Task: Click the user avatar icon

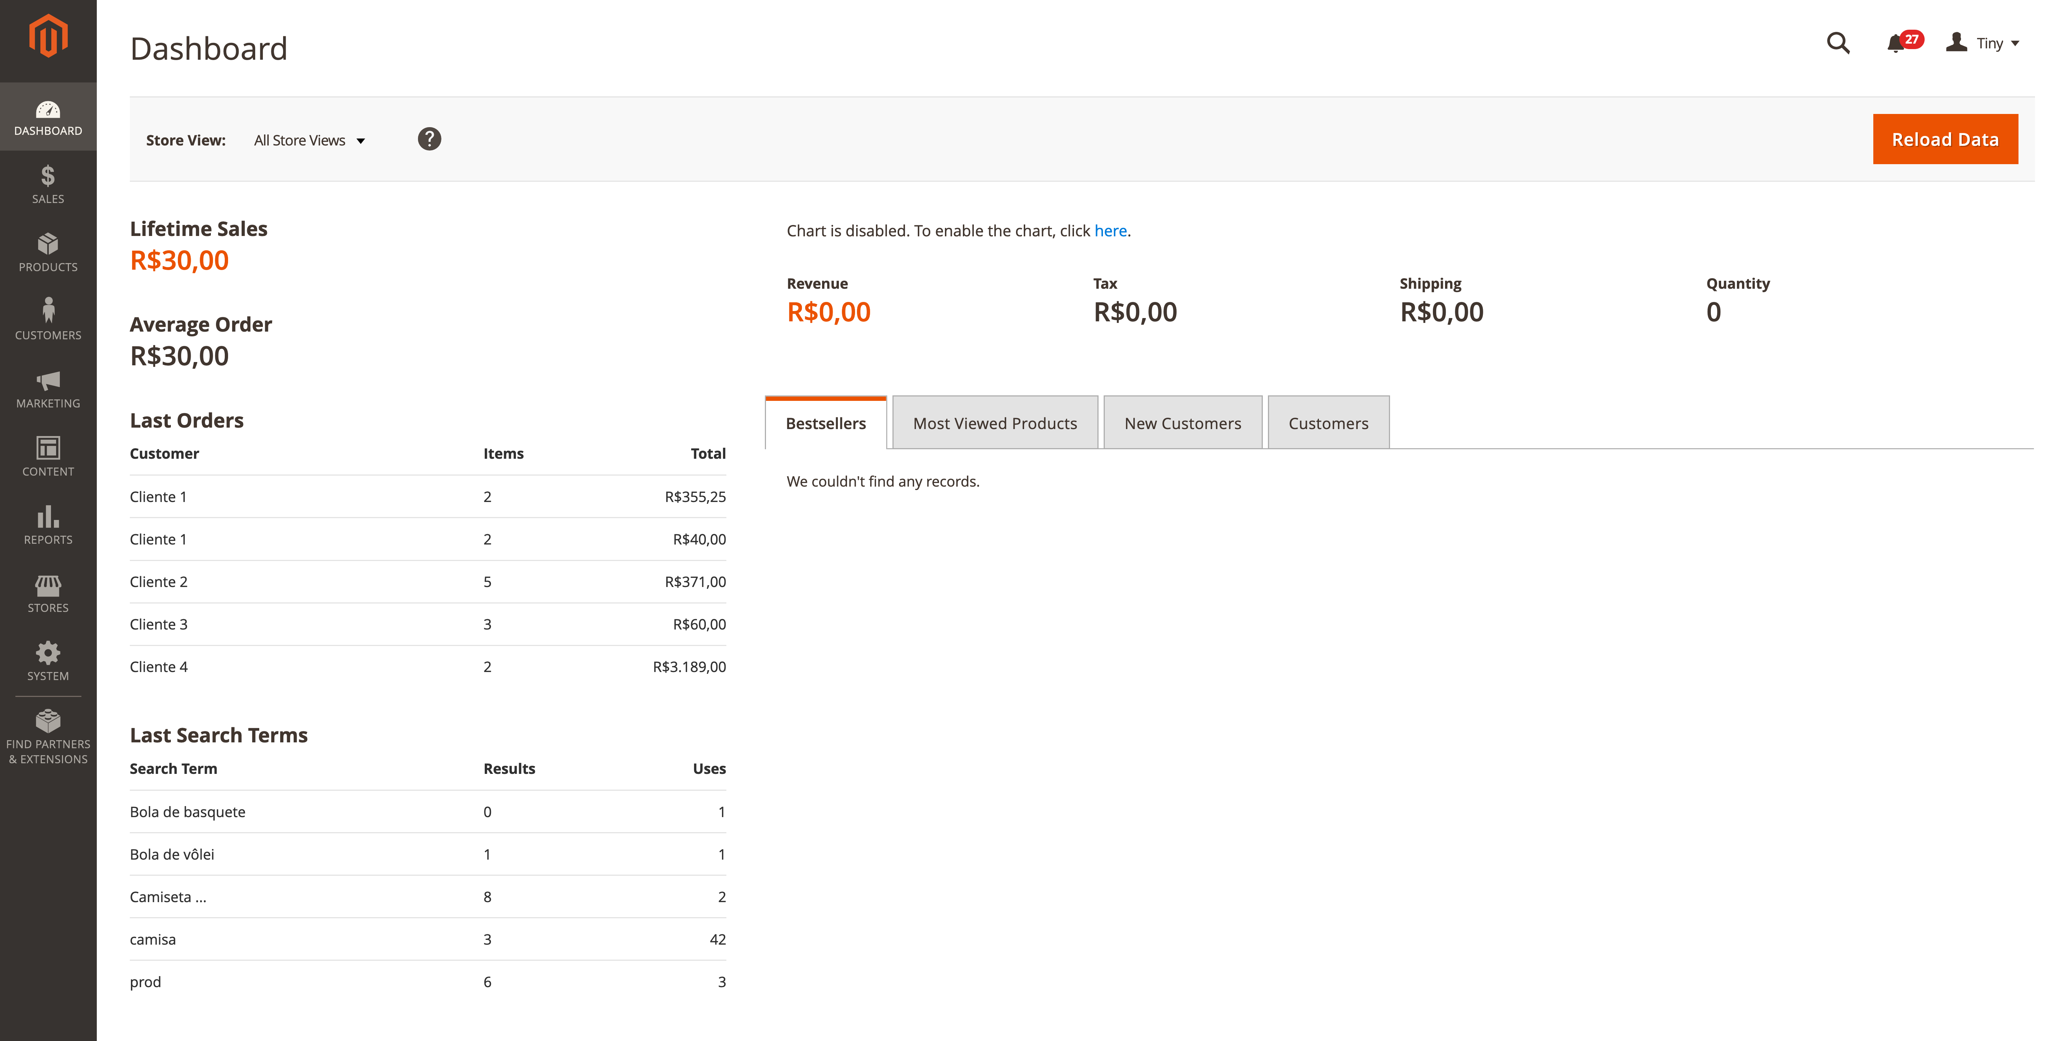Action: click(1957, 43)
